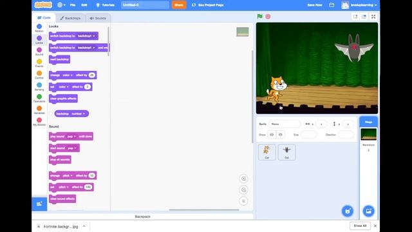Image resolution: width=412 pixels, height=232 pixels.
Task: Open backdrop dropdown in first switch backdrop block
Action: 86,36
